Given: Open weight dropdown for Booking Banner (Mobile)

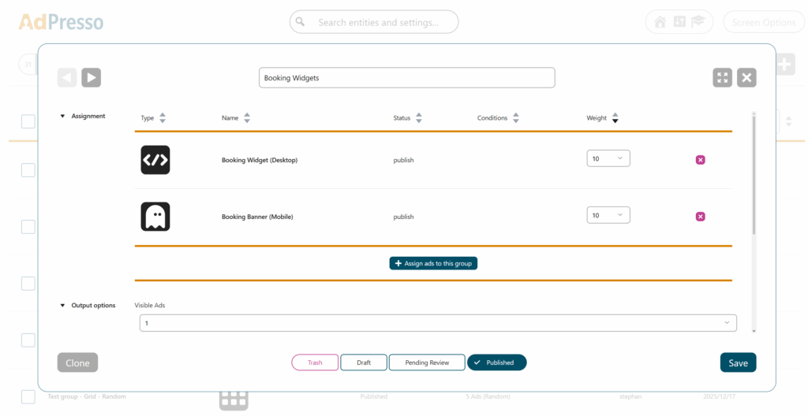Looking at the screenshot, I should coord(608,216).
